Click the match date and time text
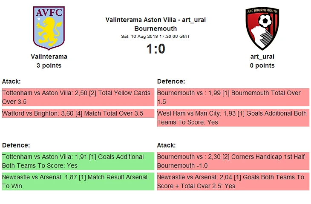This screenshot has height=204, width=311. pyautogui.click(x=155, y=37)
